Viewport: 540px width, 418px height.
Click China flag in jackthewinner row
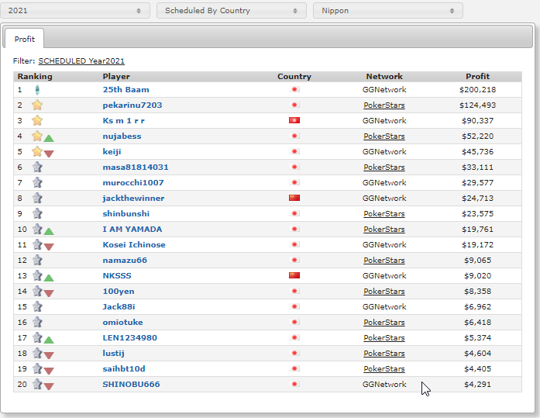point(294,198)
